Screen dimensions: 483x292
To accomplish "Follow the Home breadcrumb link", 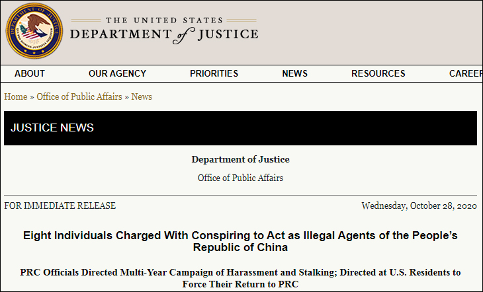I will tap(16, 96).
